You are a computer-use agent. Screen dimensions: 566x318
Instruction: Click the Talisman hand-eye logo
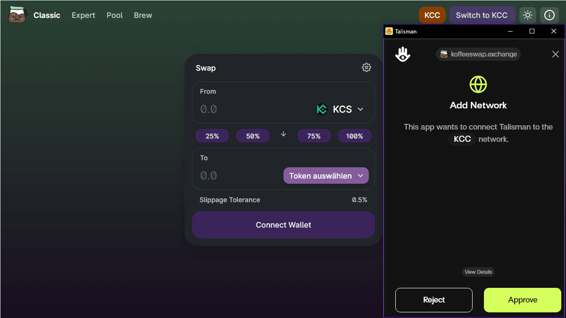tap(403, 55)
